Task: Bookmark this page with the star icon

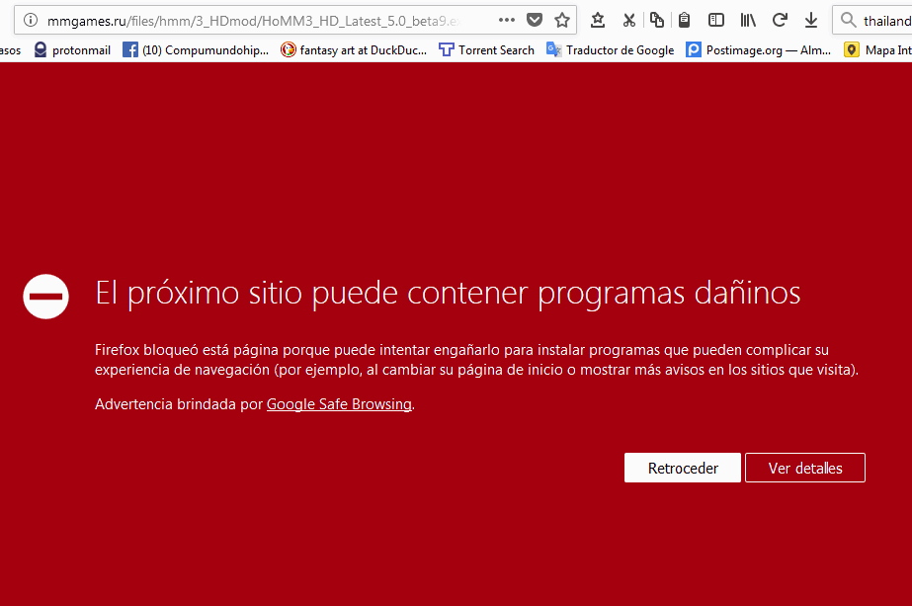Action: point(562,21)
